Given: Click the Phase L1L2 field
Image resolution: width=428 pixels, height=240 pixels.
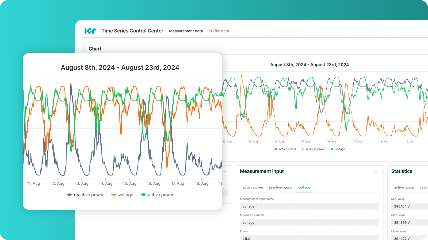Looking at the screenshot, I should point(309,238).
